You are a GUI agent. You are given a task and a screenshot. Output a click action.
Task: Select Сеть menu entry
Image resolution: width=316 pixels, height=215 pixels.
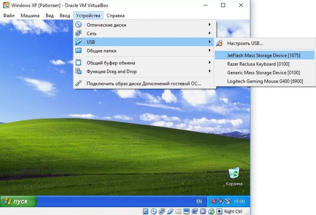click(144, 33)
